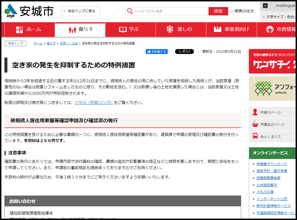
Task: Click the 住まい・土地 breadcrumb link
Action: (x=69, y=43)
